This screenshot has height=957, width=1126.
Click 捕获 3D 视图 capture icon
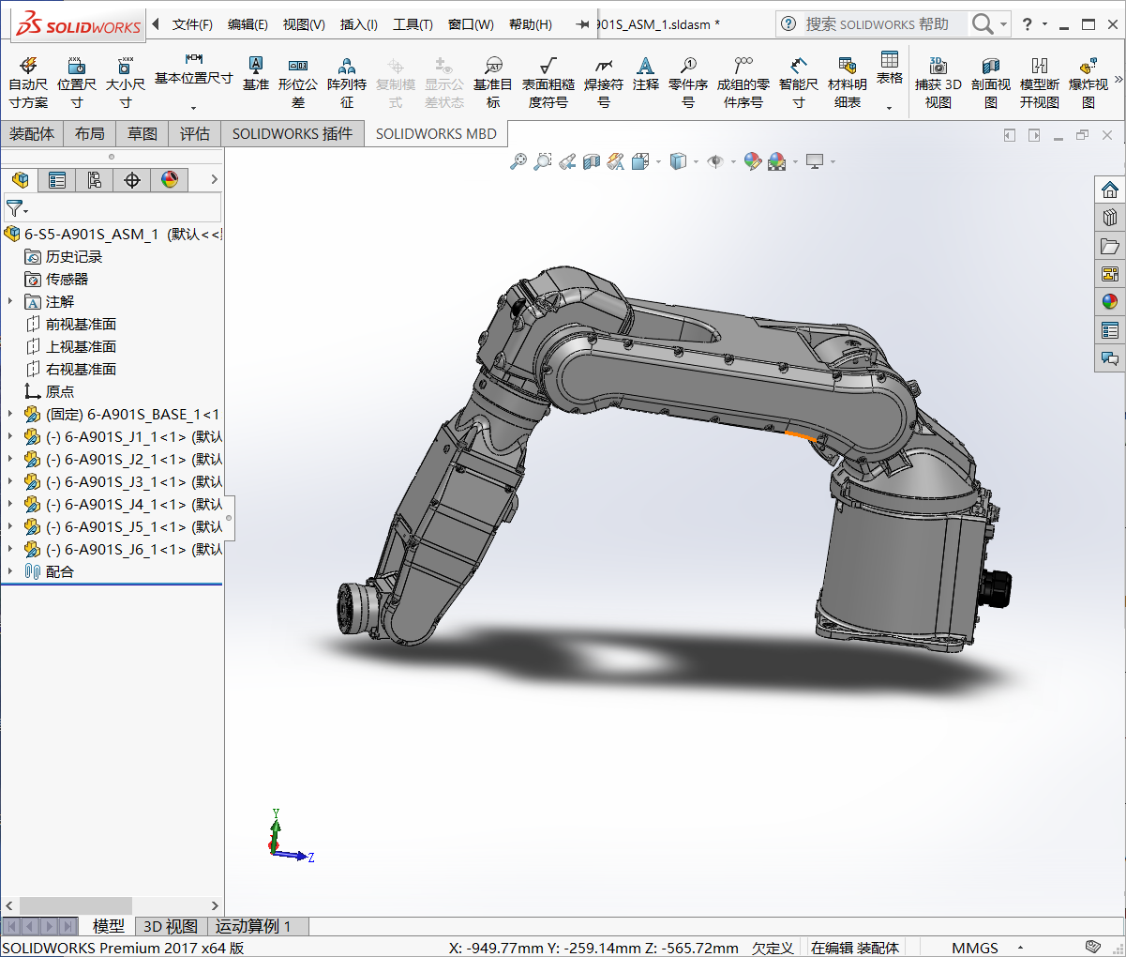938,82
